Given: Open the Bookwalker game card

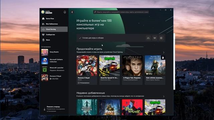Looking at the screenshot, I should pyautogui.click(x=132, y=107).
